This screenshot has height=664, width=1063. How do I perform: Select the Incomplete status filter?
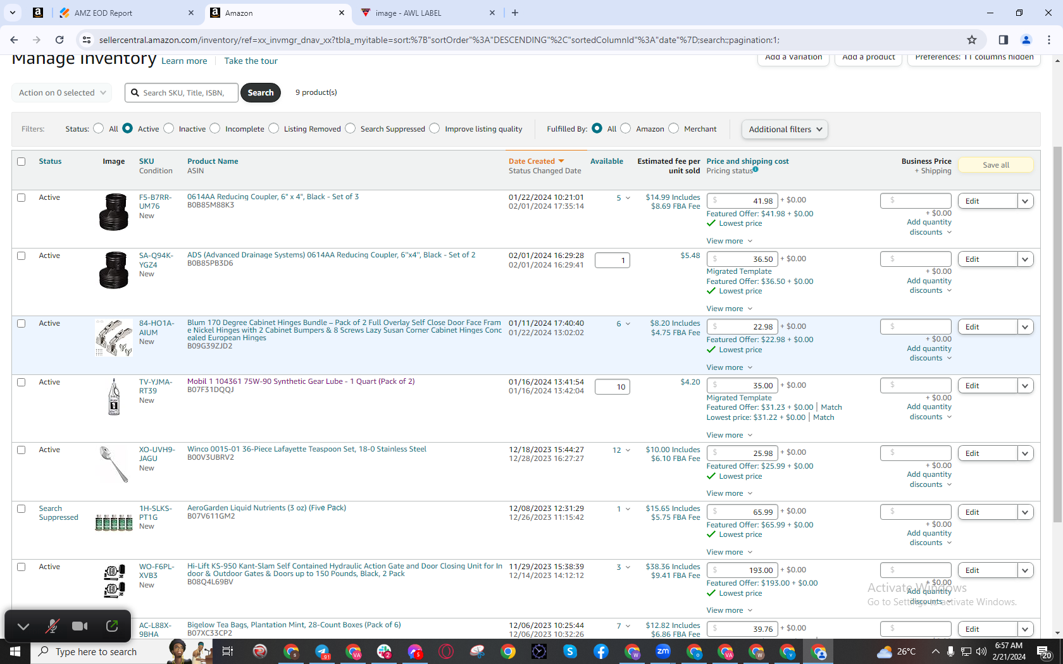click(215, 128)
